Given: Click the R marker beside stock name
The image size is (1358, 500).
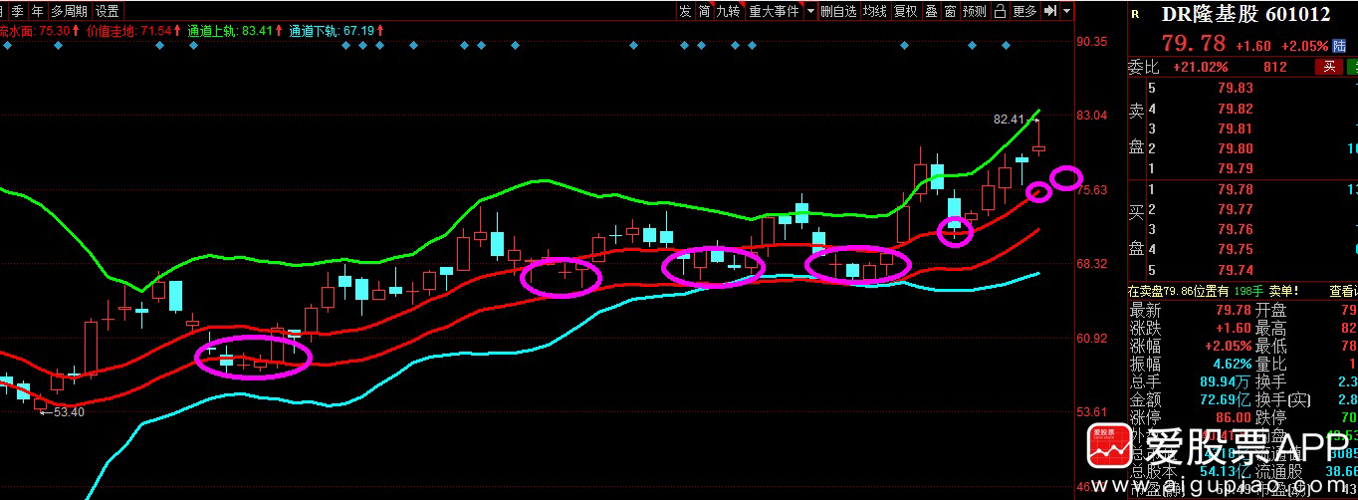Looking at the screenshot, I should click(1136, 13).
